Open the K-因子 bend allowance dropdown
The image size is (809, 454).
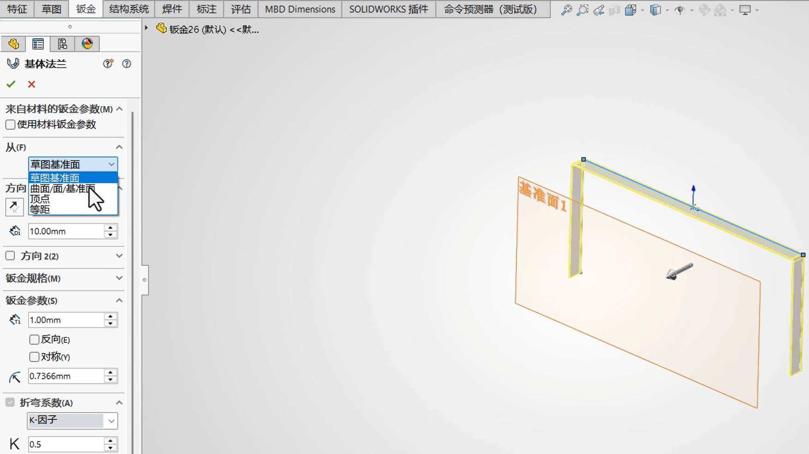[x=111, y=420]
